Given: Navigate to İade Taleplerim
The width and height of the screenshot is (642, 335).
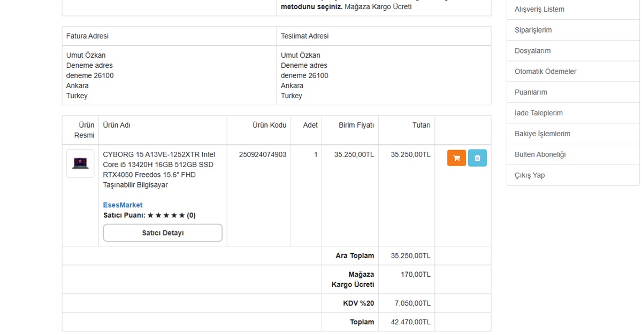Looking at the screenshot, I should [538, 113].
